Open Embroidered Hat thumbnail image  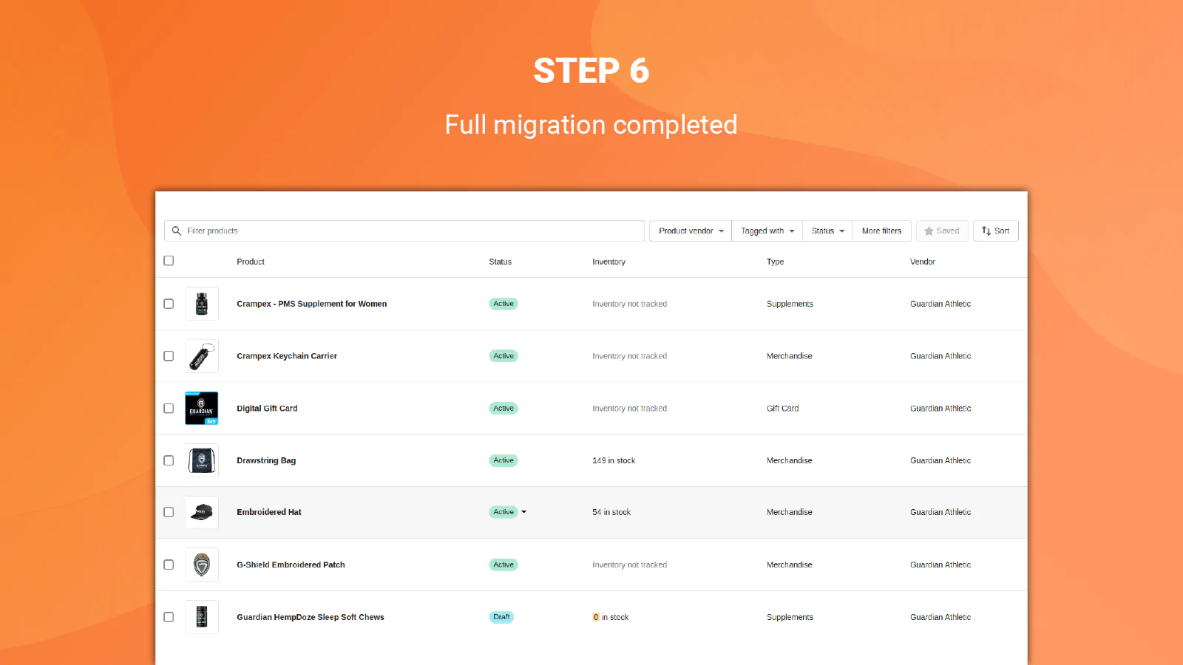tap(202, 512)
